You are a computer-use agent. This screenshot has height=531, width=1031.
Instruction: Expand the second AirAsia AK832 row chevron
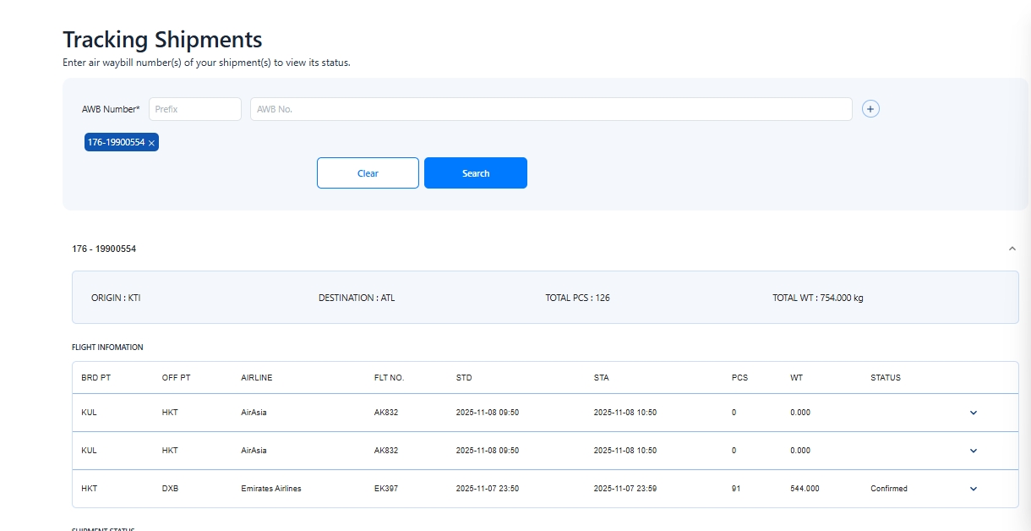[x=973, y=451]
